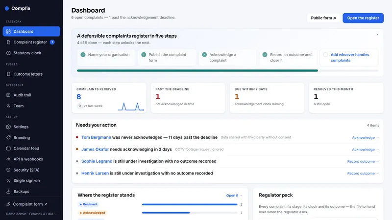The height and width of the screenshot is (220, 392).
Task: Open Settings in the sidebar
Action: [31, 127]
